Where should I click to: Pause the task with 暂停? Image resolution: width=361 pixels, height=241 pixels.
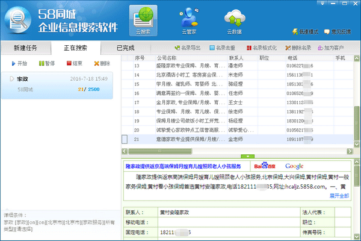point(47,63)
